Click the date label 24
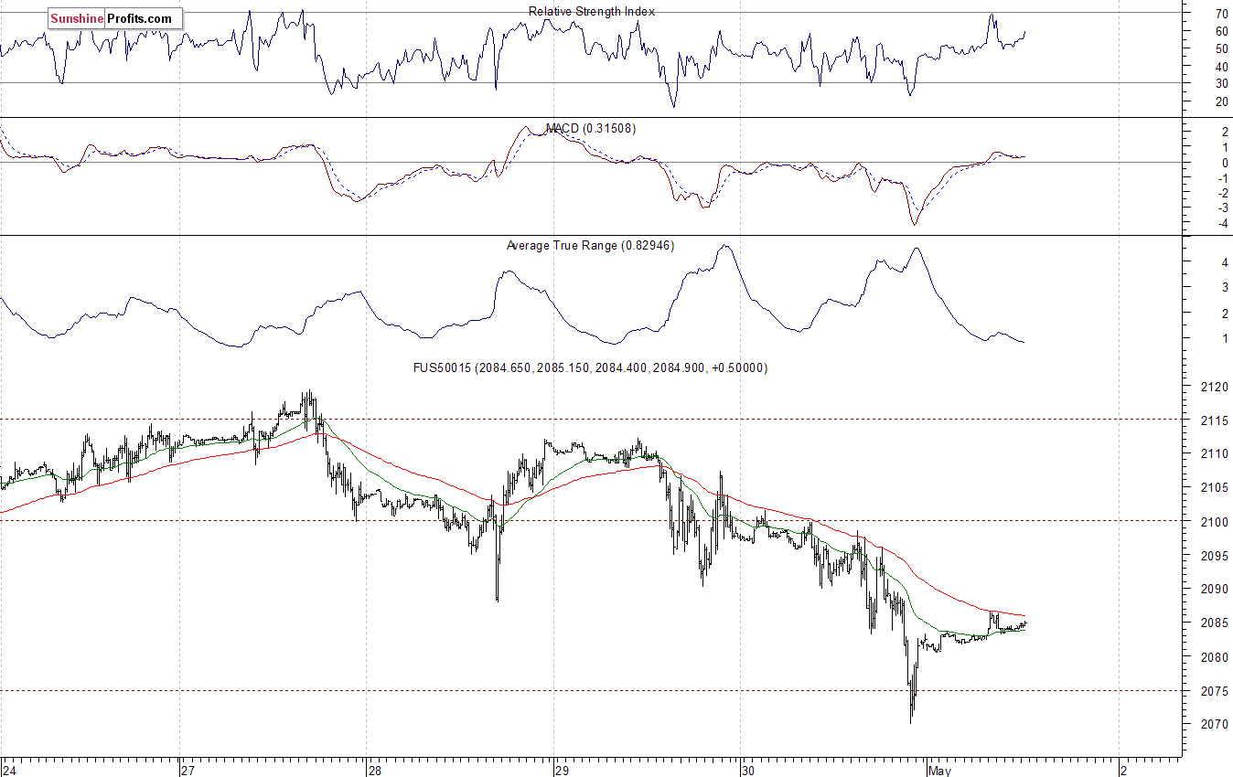 (x=8, y=771)
